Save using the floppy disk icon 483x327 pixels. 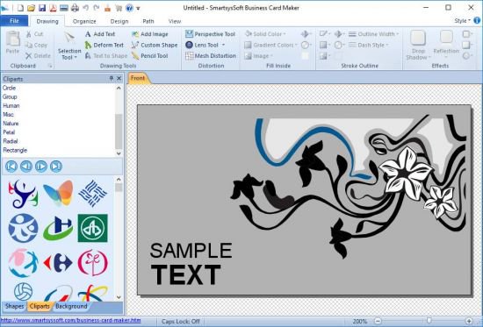coord(42,8)
